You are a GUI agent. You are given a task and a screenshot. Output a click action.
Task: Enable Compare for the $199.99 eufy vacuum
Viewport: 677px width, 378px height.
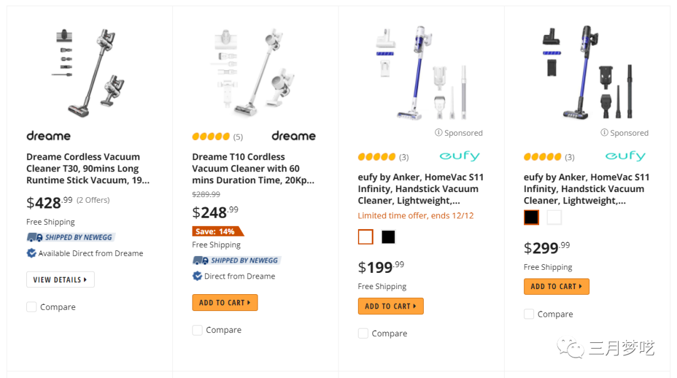(x=363, y=334)
